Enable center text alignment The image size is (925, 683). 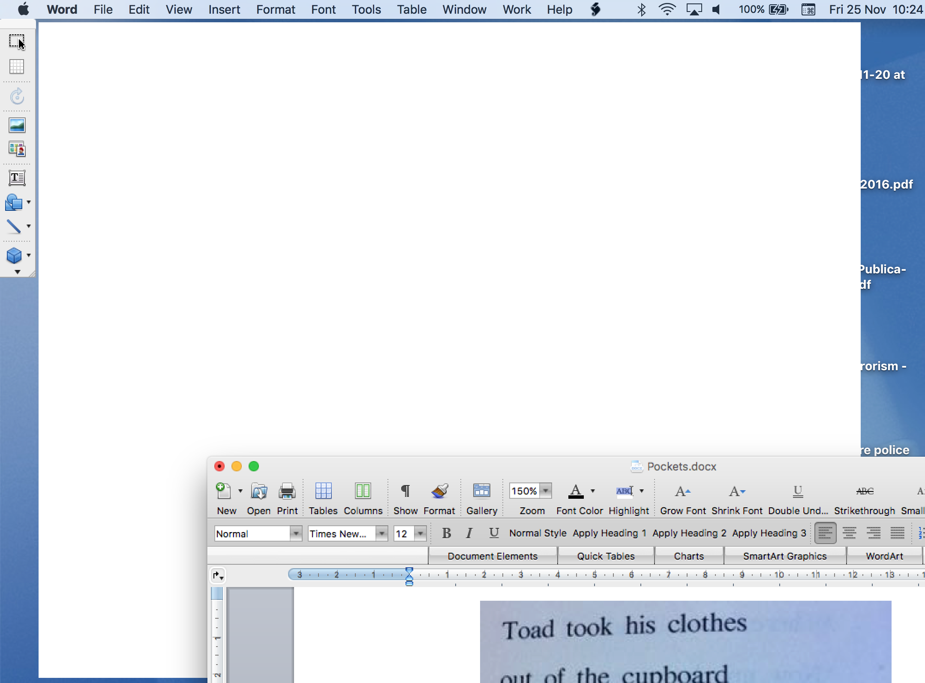point(849,533)
